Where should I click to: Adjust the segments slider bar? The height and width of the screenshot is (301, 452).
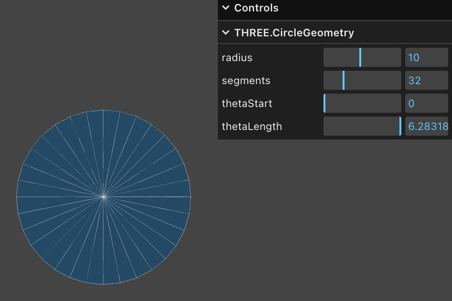[x=362, y=80]
